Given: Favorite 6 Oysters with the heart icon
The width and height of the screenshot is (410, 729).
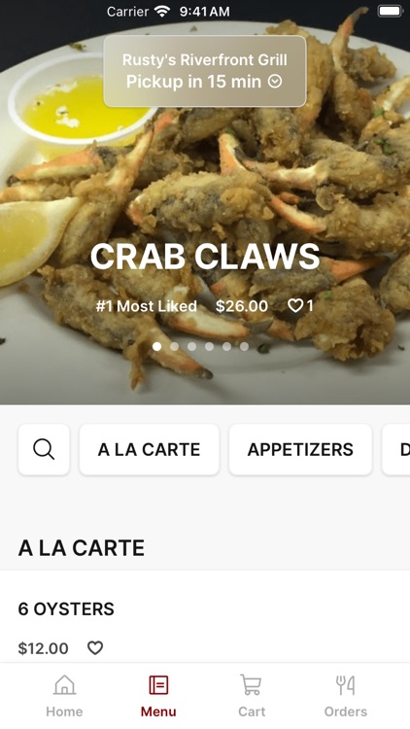Looking at the screenshot, I should (95, 647).
